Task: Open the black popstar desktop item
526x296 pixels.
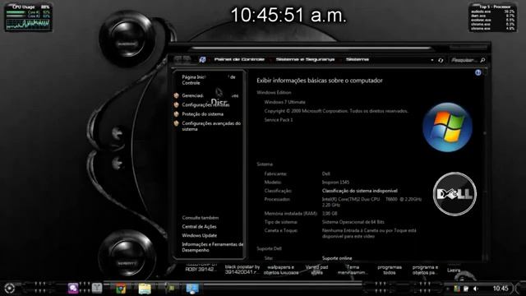Action: pyautogui.click(x=242, y=270)
